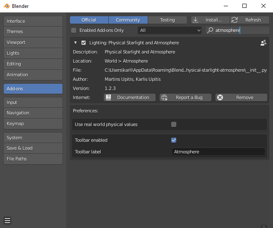Click Report a Bug button
The width and height of the screenshot is (273, 228).
coord(185,97)
